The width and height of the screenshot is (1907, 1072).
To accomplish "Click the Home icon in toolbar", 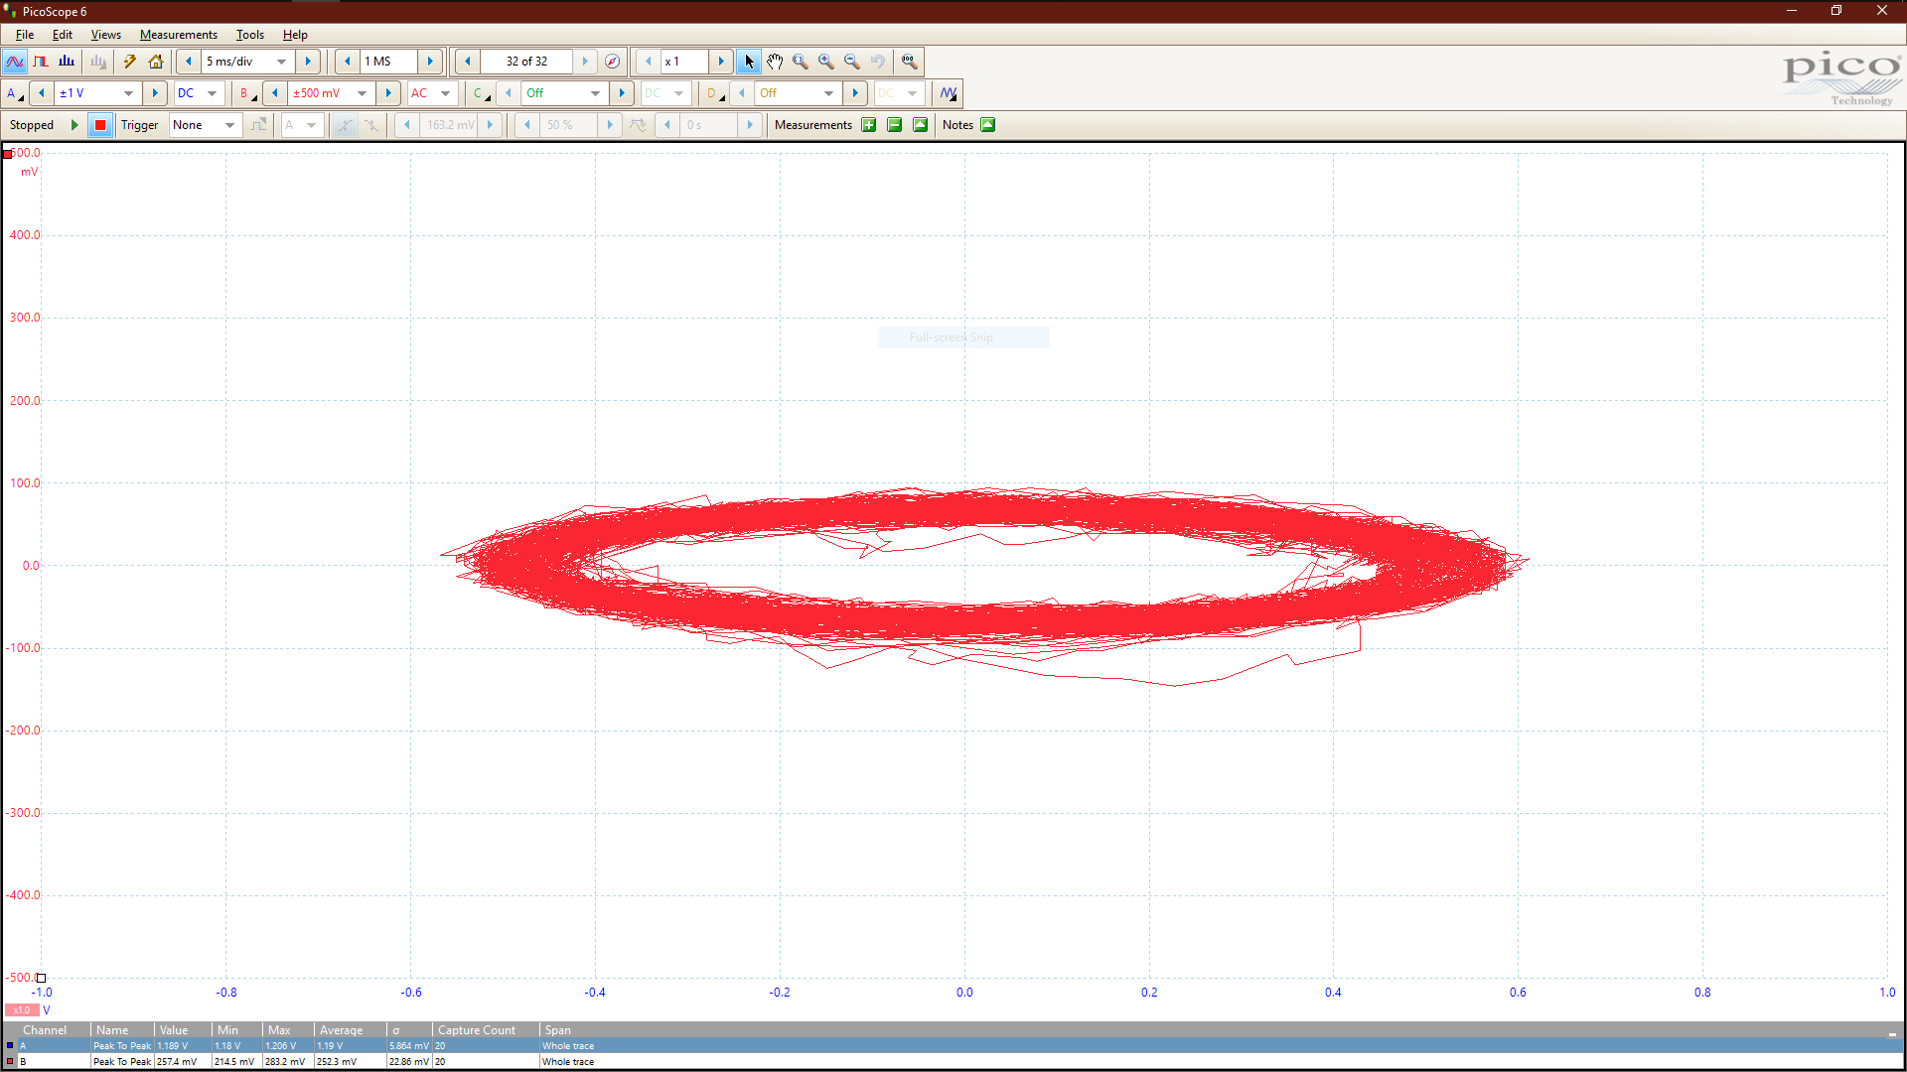I will pyautogui.click(x=156, y=62).
